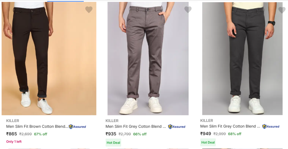Add the ₹949 grey trousers to wishlist via heart

(x=282, y=10)
